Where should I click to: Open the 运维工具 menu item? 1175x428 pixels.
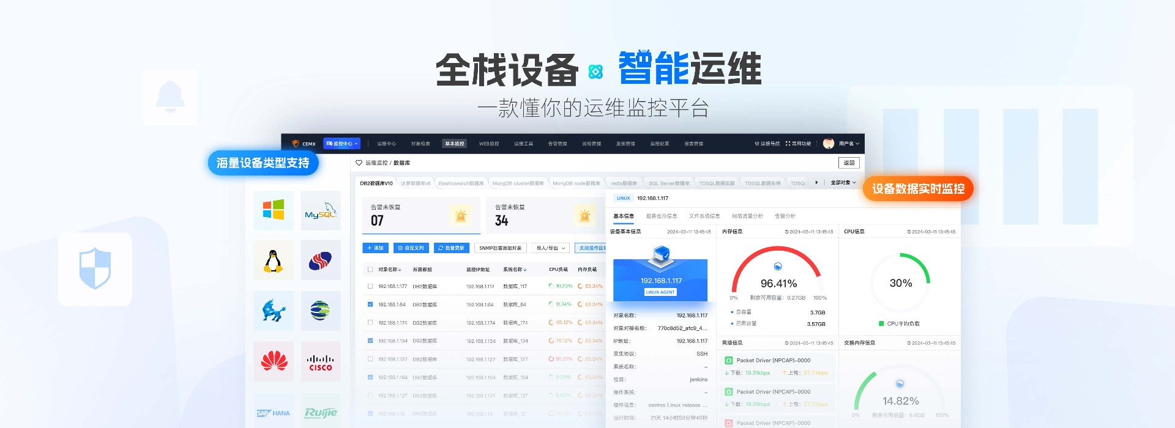[x=523, y=144]
